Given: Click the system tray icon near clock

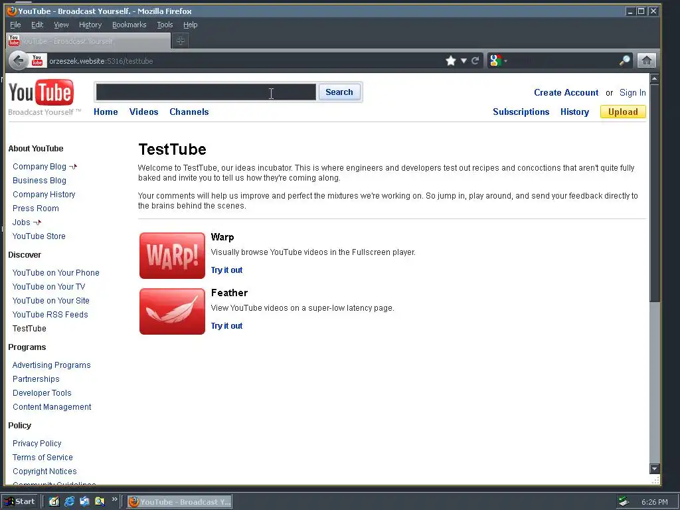Looking at the screenshot, I should (x=624, y=502).
